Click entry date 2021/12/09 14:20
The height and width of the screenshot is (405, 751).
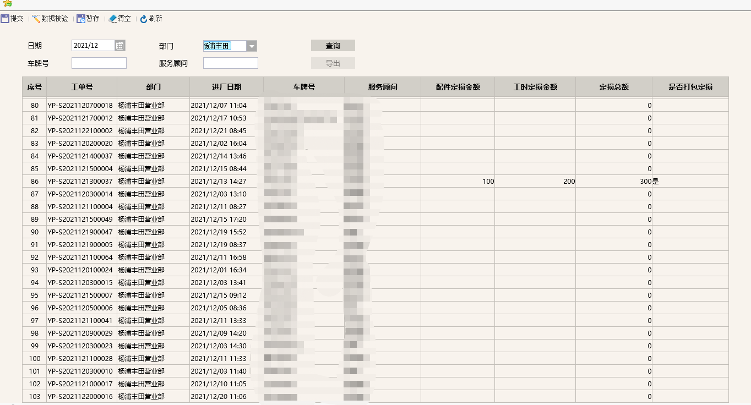coord(219,333)
